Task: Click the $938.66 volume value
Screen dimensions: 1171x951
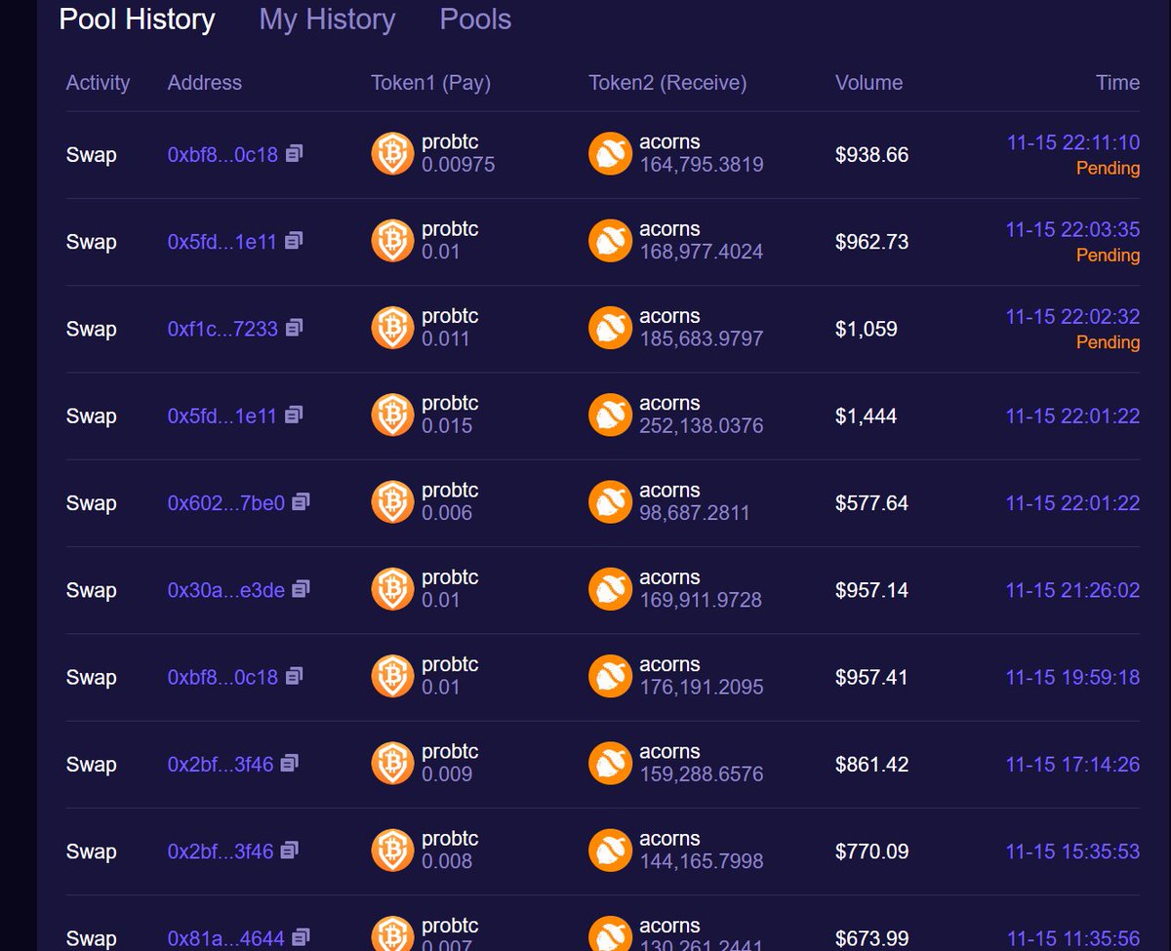Action: (x=871, y=154)
